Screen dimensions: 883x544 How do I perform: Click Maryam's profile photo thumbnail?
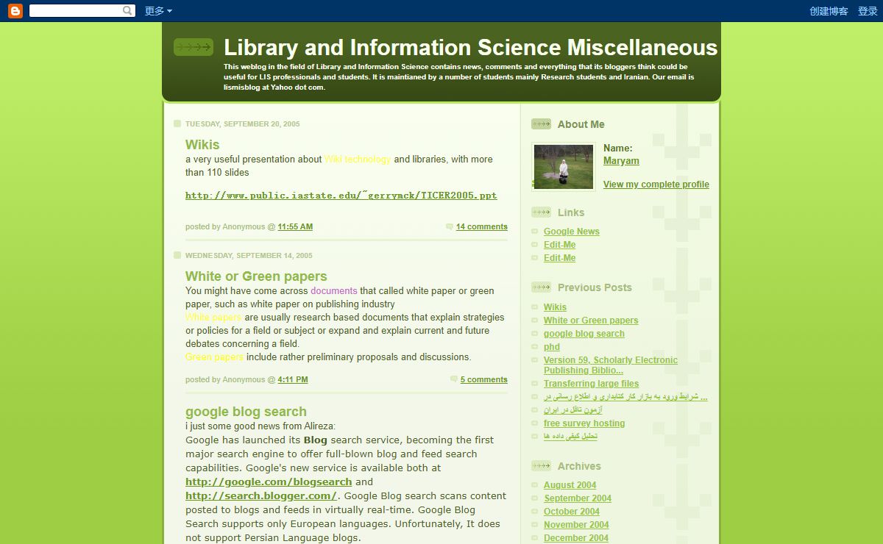point(563,166)
